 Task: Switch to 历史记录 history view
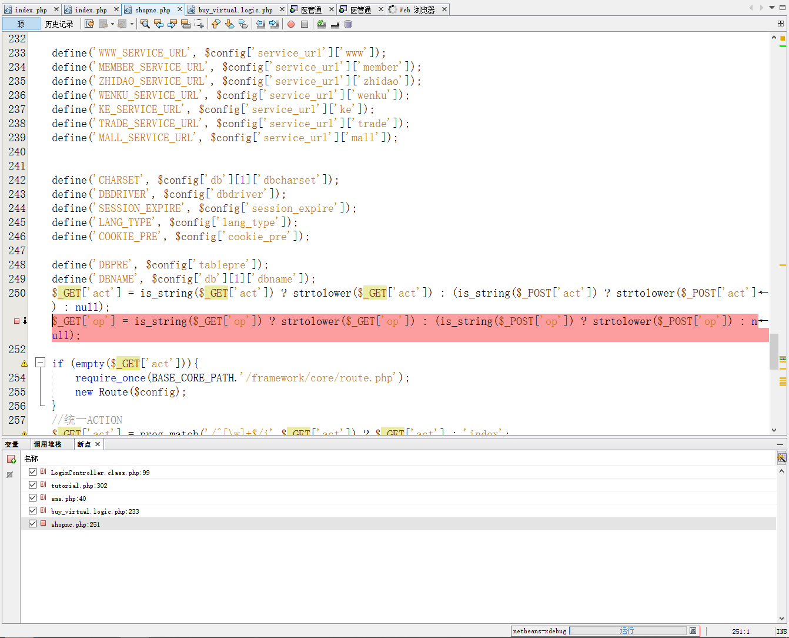(x=59, y=24)
